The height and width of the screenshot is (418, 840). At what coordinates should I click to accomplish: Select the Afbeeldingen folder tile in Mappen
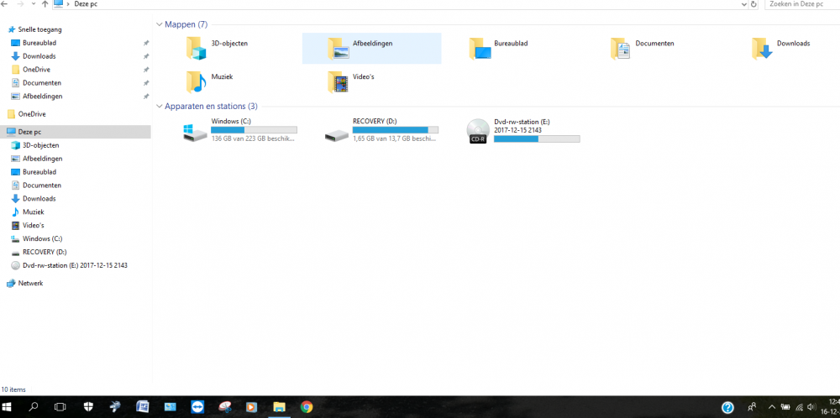point(371,48)
